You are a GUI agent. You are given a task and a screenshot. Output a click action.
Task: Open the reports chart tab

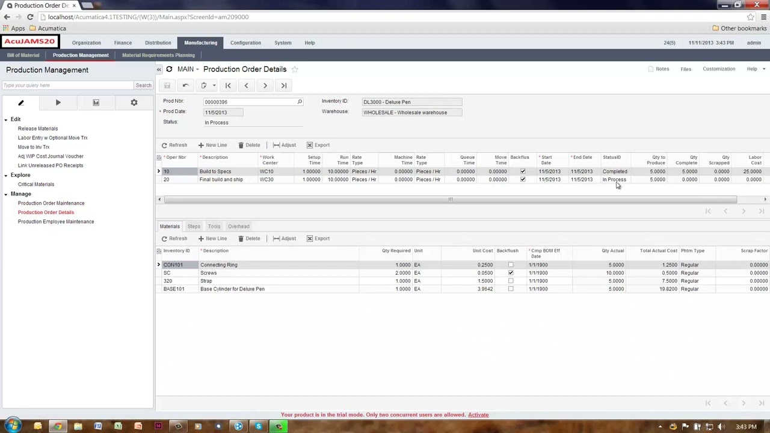(x=96, y=103)
